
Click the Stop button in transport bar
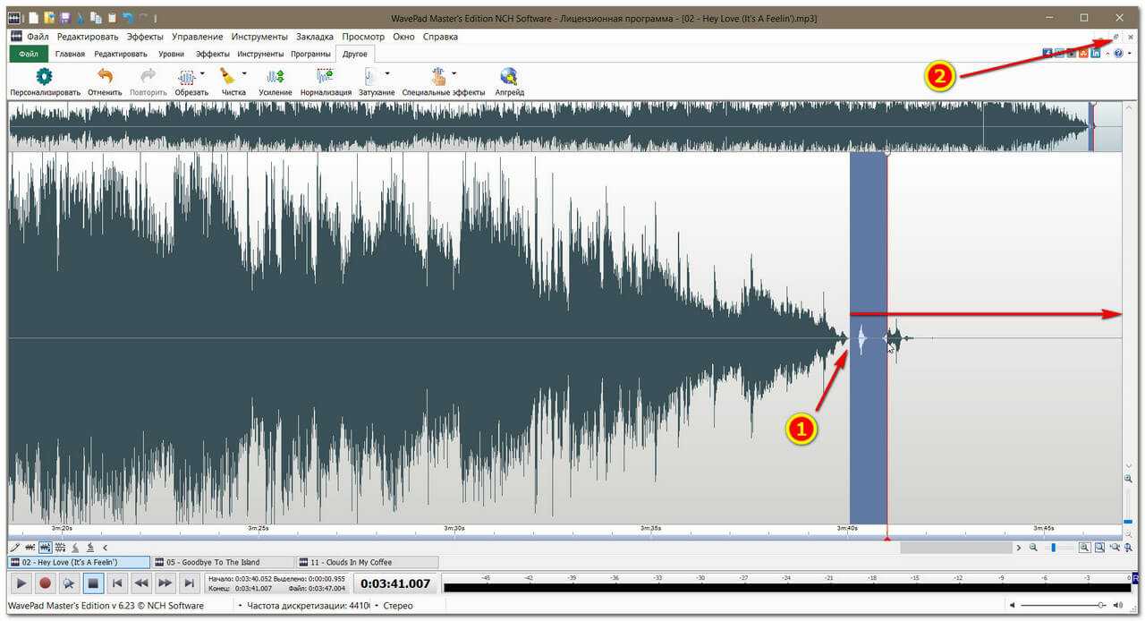93,583
